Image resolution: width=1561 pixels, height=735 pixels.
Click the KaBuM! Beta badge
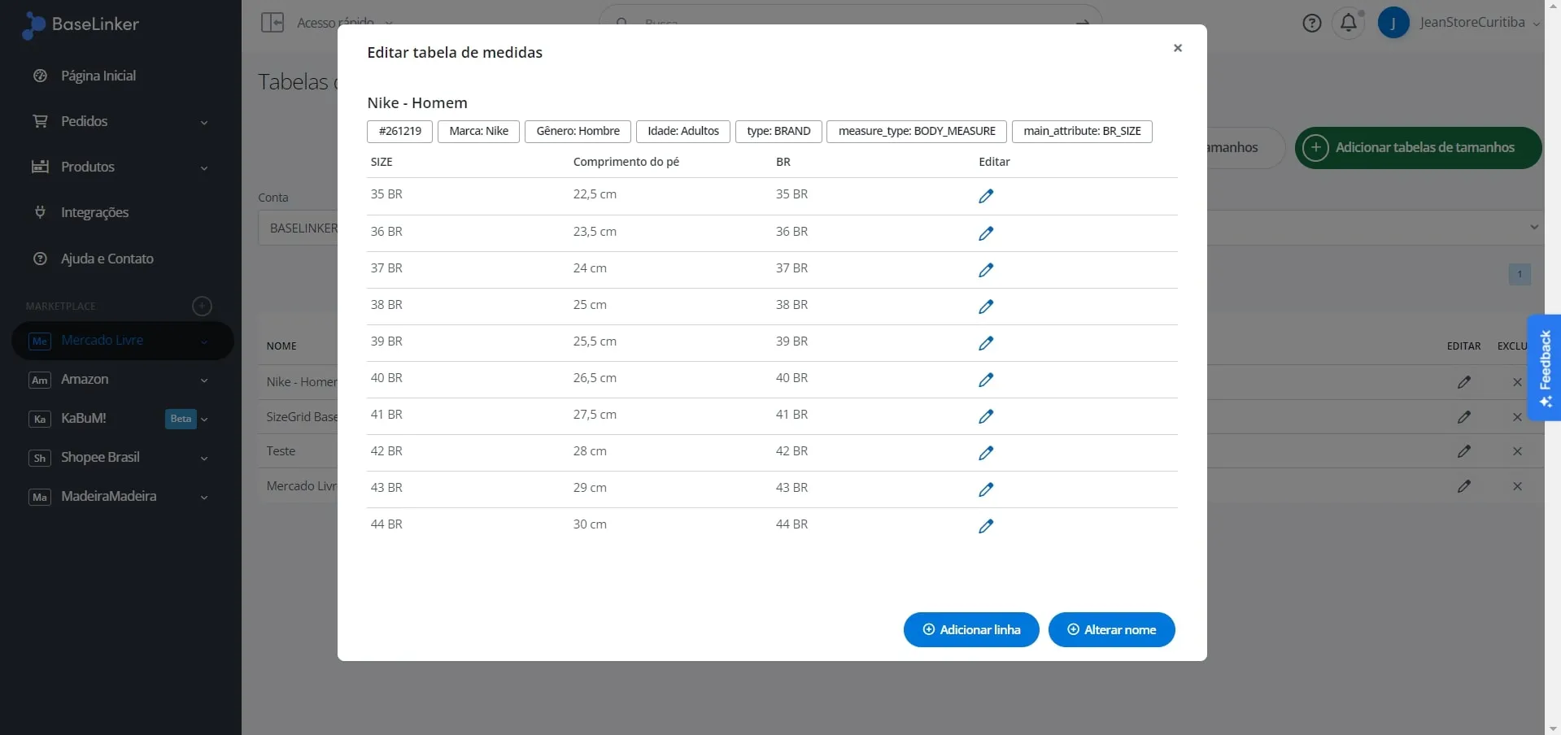(x=181, y=419)
